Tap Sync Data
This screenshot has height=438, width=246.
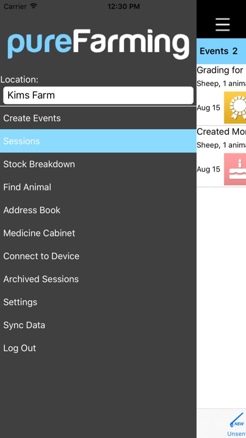pyautogui.click(x=98, y=325)
